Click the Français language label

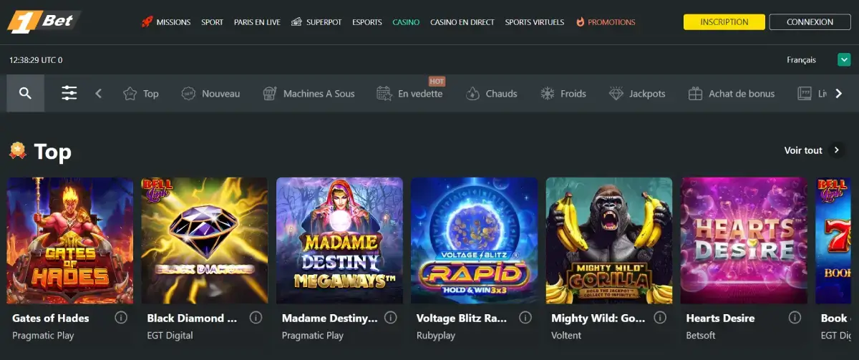pyautogui.click(x=801, y=60)
